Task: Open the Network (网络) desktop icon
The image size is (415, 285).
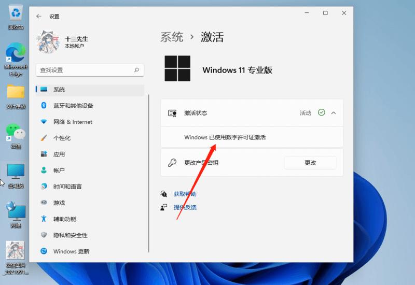Action: pyautogui.click(x=16, y=215)
